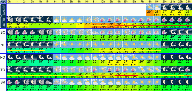Click the NE 9h clear sun icon
192x91 pixels.
coord(80,44)
